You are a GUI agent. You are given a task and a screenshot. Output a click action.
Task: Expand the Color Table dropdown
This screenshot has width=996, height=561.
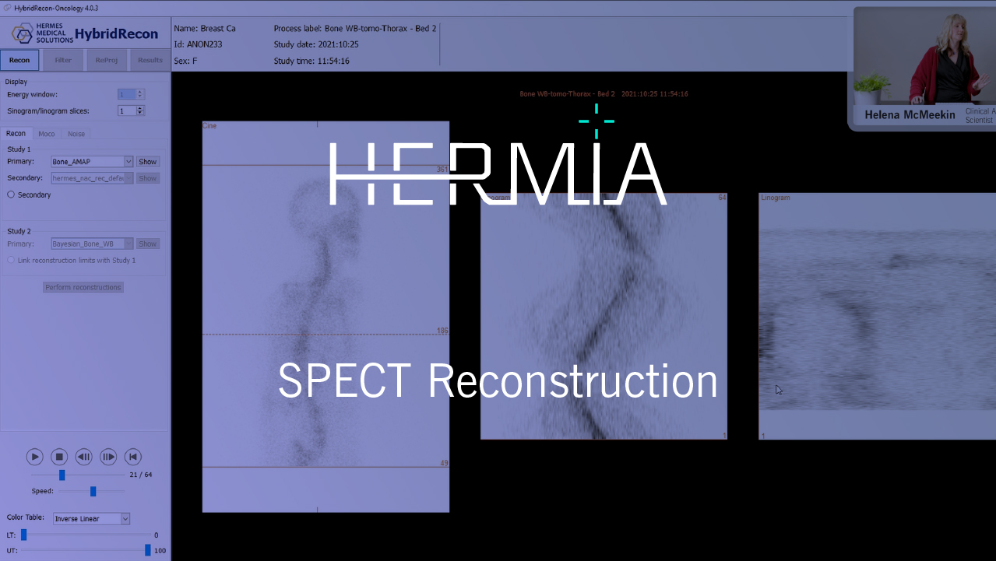click(125, 519)
